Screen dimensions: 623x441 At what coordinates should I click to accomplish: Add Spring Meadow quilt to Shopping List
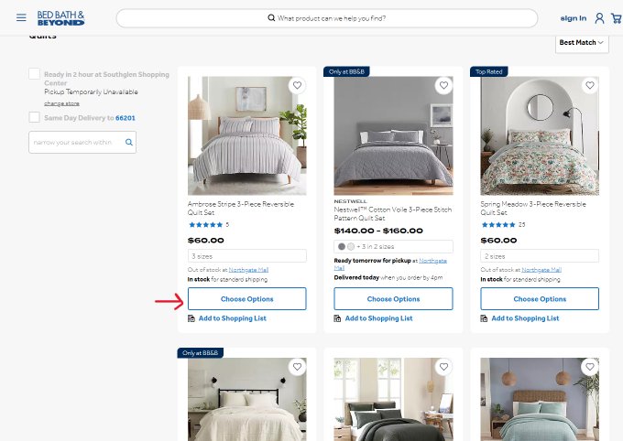click(525, 318)
